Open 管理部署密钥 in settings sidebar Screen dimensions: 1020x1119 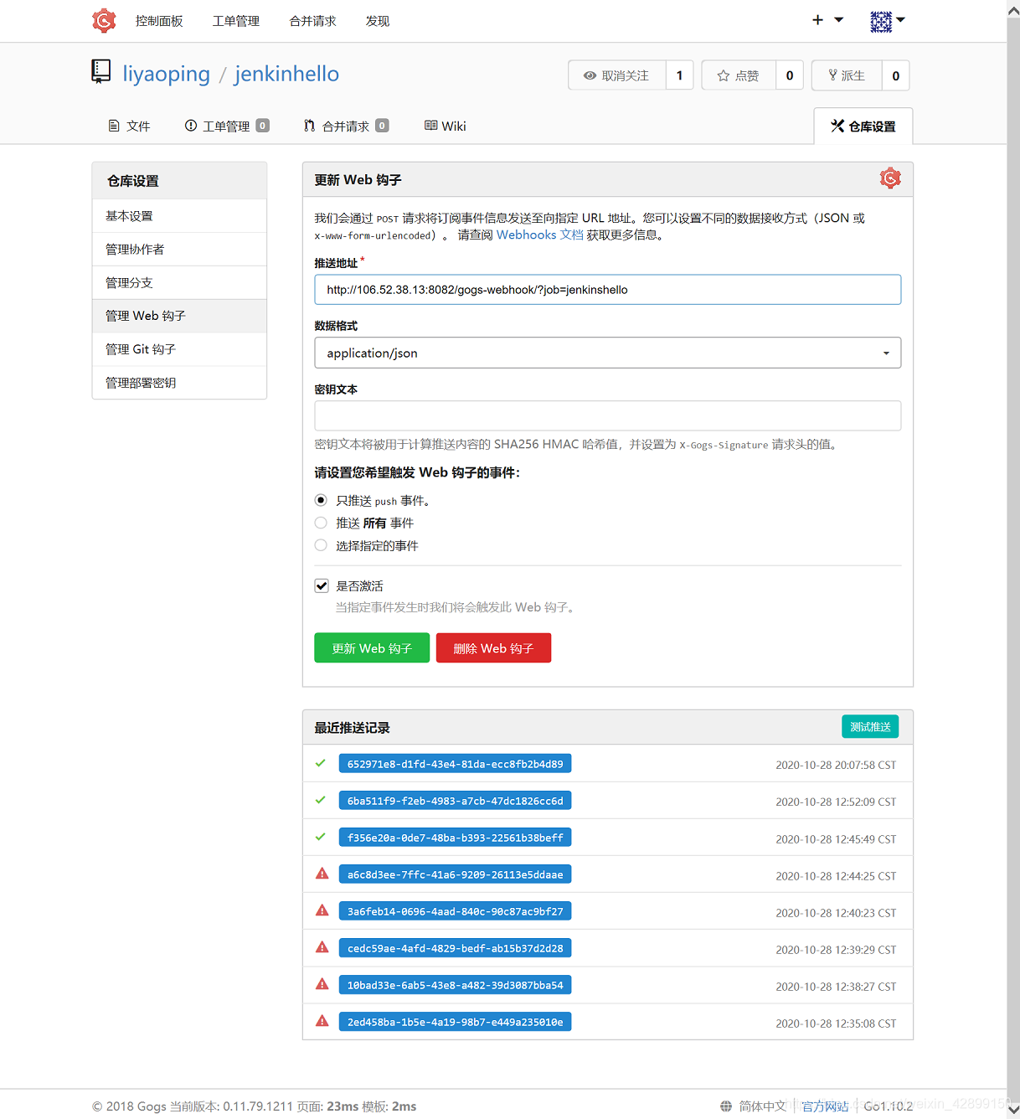[179, 383]
